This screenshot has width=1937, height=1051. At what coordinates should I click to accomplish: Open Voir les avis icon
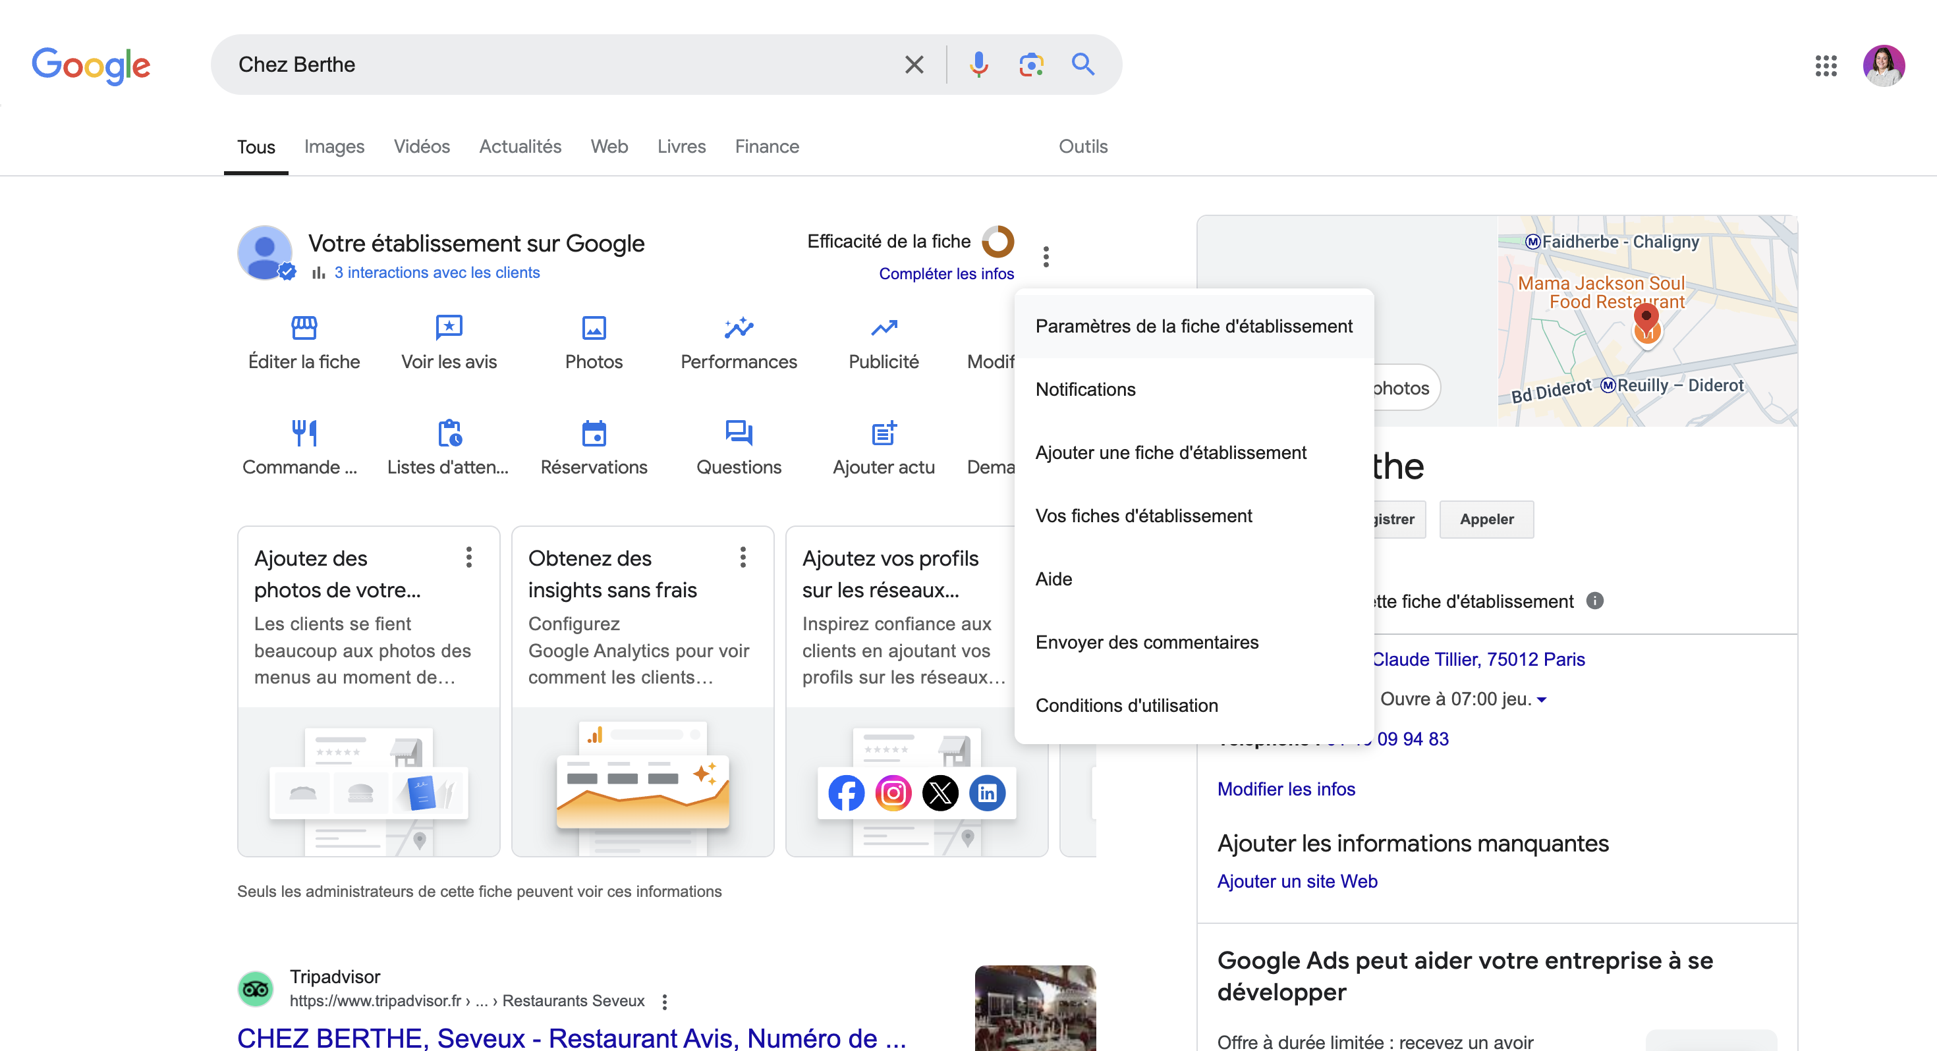click(x=449, y=328)
